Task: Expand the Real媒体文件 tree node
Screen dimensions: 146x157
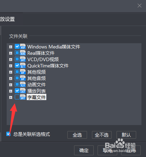Action: pyautogui.click(x=11, y=53)
